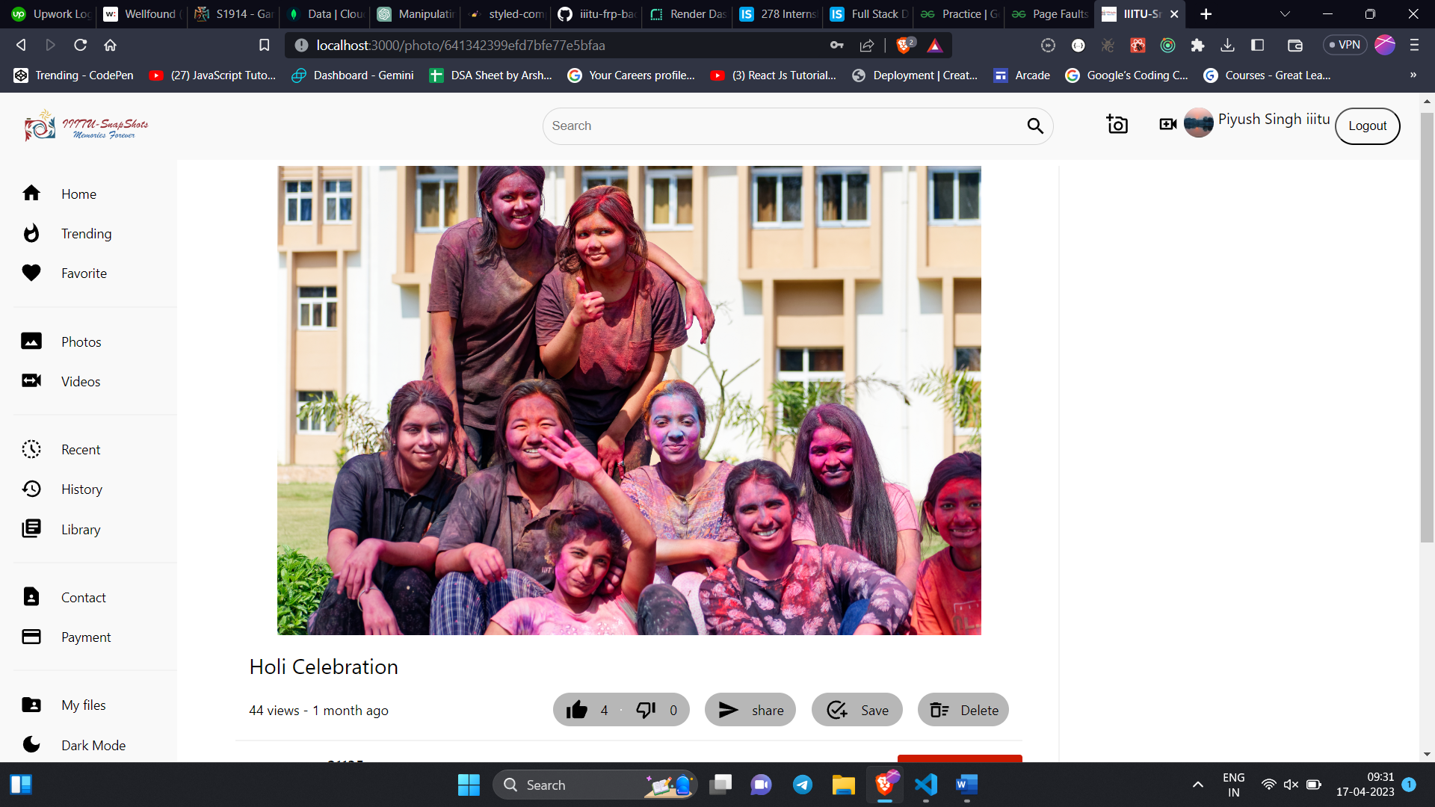Toggle the VPN button in the browser toolbar
1435x807 pixels.
coord(1345,45)
